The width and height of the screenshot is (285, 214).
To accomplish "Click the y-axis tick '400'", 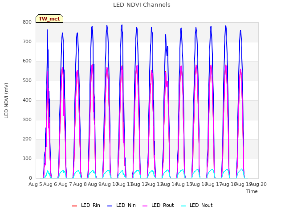I will click(x=27, y=100).
